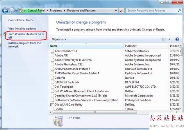This screenshot has height=130, width=184.
Task: Click the Back navigation arrow button
Action: coord(5,11)
